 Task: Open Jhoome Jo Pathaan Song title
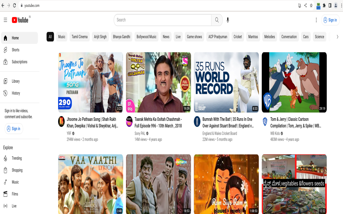click(x=92, y=123)
